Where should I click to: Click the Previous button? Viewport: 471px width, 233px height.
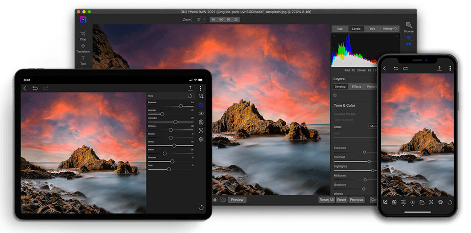pyautogui.click(x=356, y=200)
